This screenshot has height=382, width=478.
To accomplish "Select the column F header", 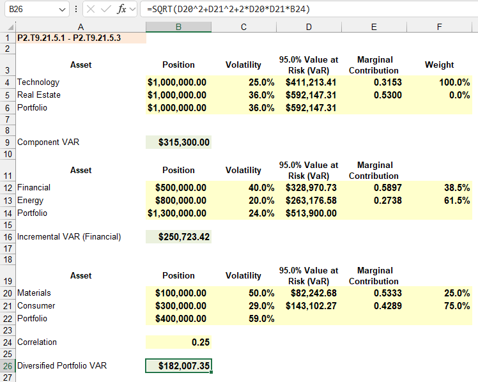I will tap(439, 27).
